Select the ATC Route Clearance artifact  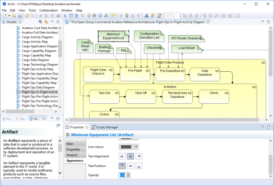(186, 38)
